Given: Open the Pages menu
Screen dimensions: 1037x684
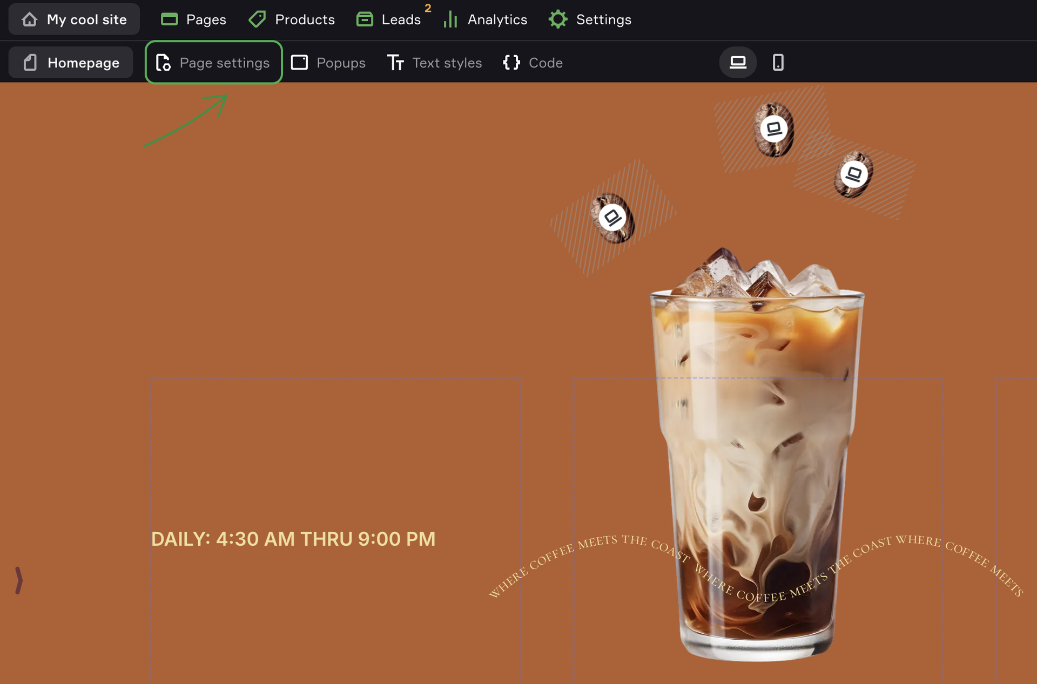Looking at the screenshot, I should pyautogui.click(x=193, y=19).
